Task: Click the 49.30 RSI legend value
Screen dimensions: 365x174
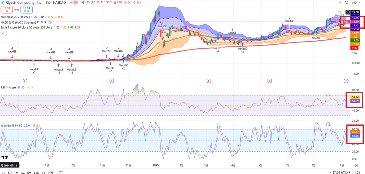Action: pos(21,87)
